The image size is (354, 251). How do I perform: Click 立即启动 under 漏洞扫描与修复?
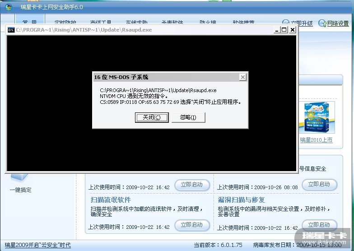point(320,225)
